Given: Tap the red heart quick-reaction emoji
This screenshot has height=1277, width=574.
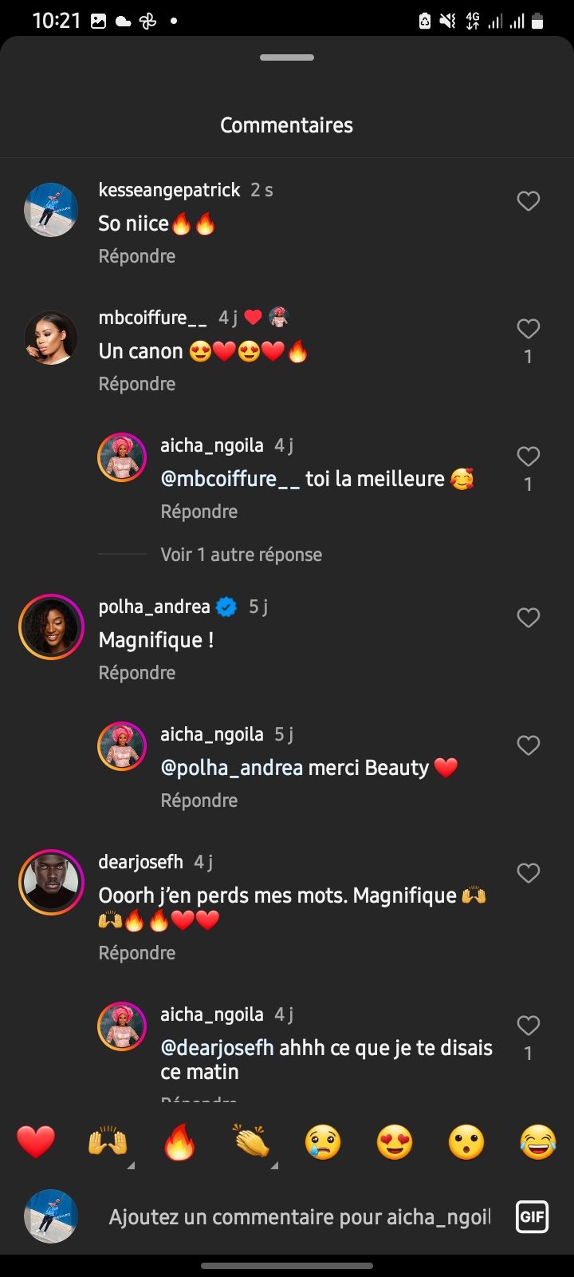Looking at the screenshot, I should click(36, 1142).
